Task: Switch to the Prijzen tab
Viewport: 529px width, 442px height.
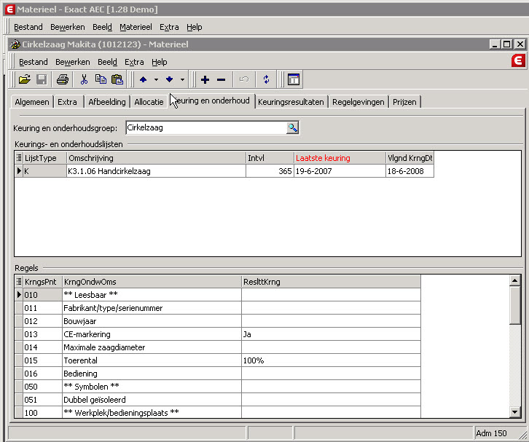Action: (x=404, y=102)
